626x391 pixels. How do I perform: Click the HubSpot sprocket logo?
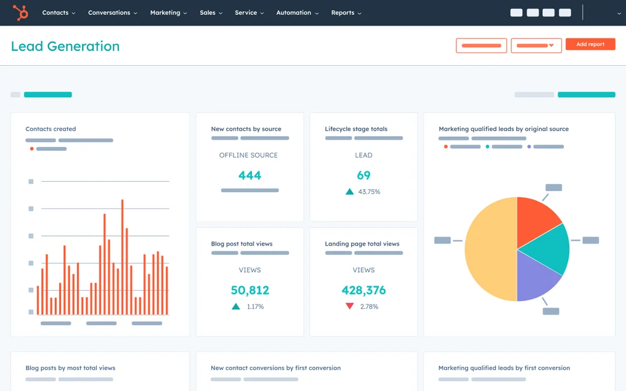20,12
